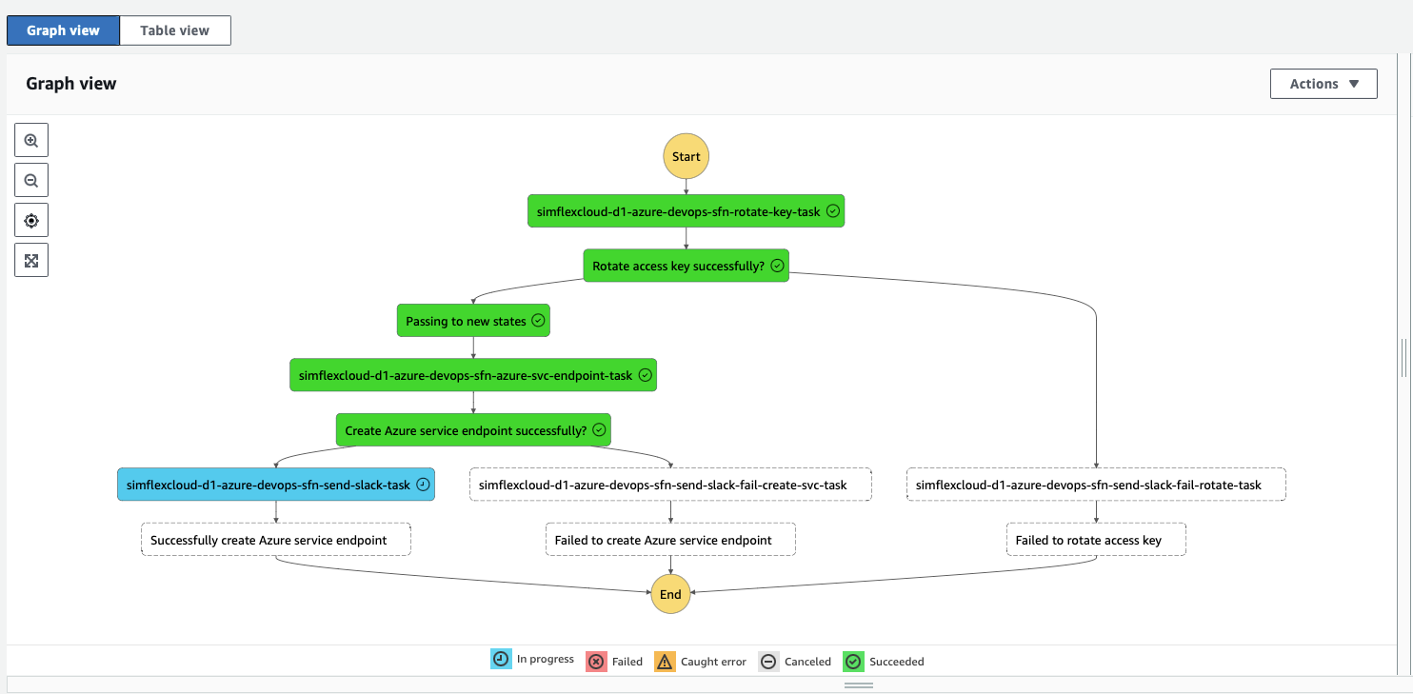Click checkmark icon on Passing to new states
The width and height of the screenshot is (1413, 694).
pyautogui.click(x=538, y=321)
